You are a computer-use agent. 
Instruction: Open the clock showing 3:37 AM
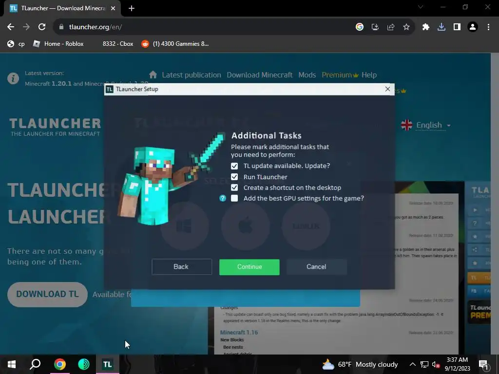(457, 364)
